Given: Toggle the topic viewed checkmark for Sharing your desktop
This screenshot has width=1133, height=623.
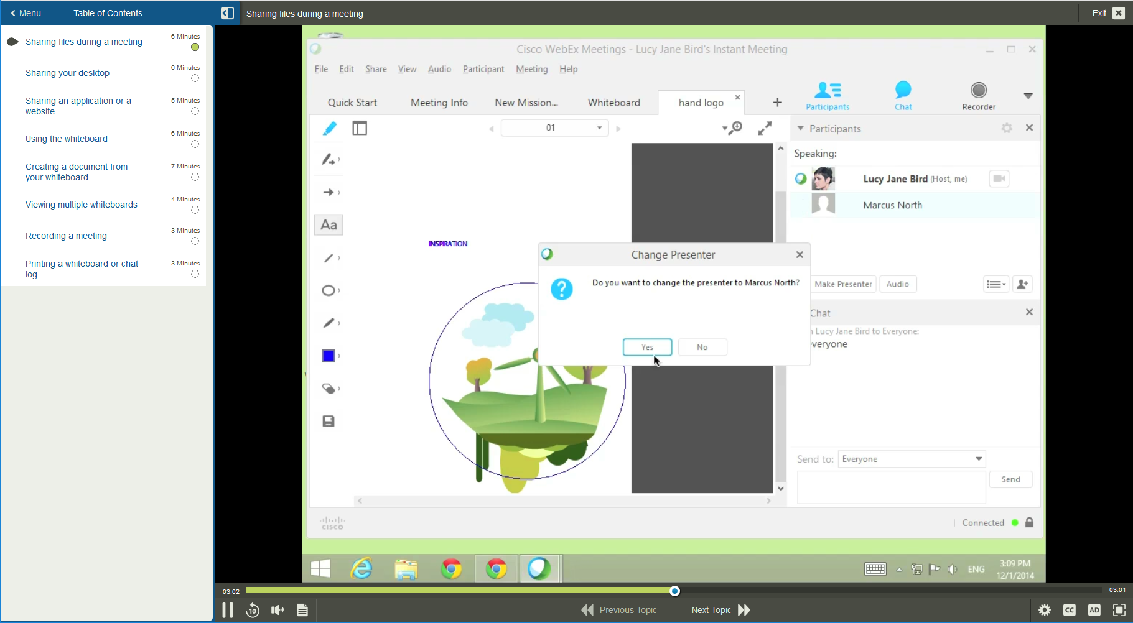Looking at the screenshot, I should click(x=195, y=78).
